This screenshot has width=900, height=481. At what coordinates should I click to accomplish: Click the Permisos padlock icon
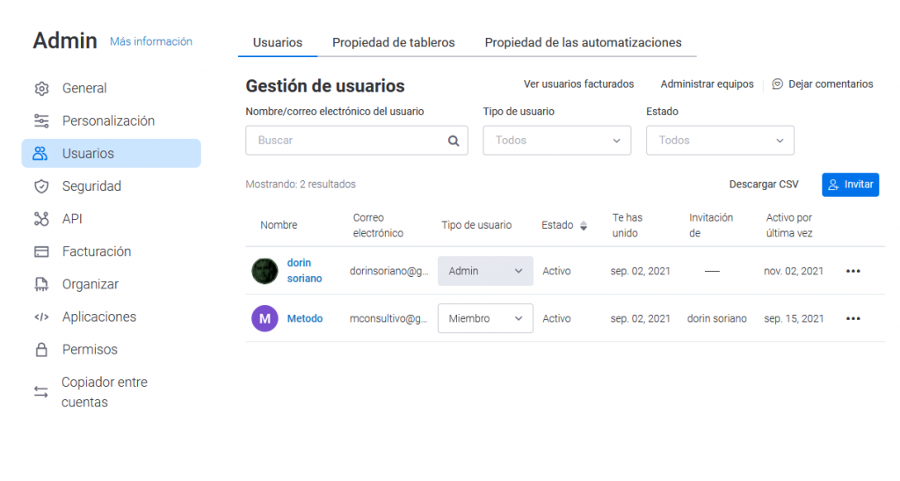[x=41, y=350]
